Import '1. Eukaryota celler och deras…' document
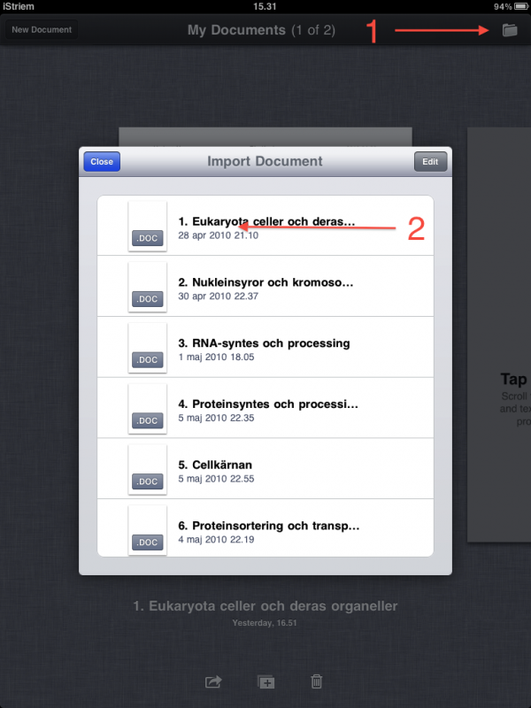531x708 pixels. (x=265, y=226)
